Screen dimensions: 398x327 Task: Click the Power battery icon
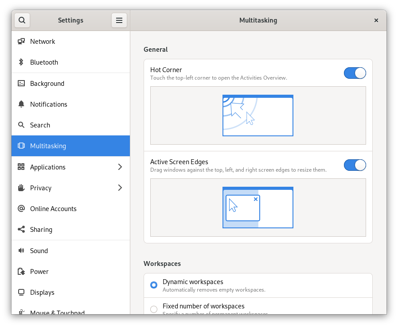pos(21,271)
